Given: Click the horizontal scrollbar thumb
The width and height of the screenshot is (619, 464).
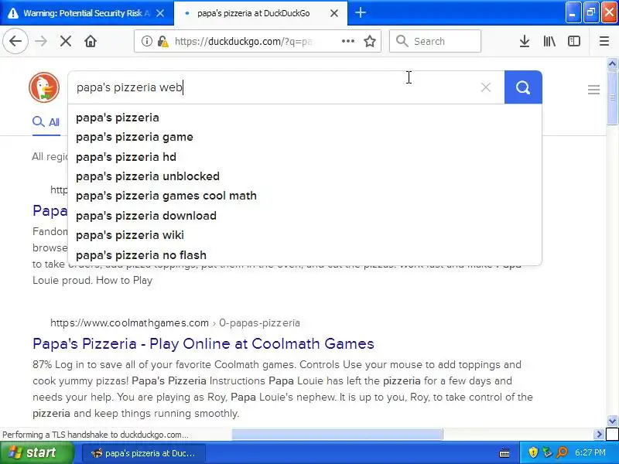Looking at the screenshot, I should click(x=337, y=435).
